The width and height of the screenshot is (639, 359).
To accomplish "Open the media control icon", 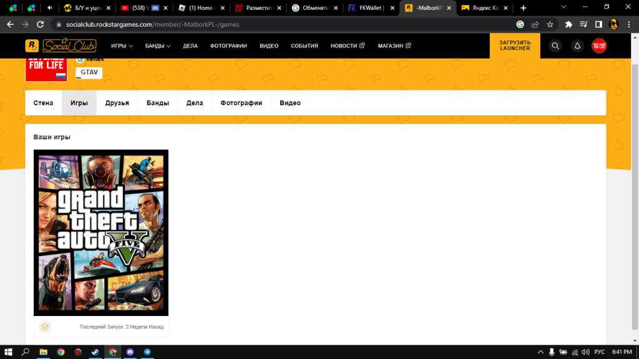I will [583, 24].
